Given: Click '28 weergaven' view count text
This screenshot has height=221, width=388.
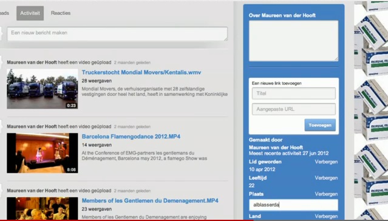Looking at the screenshot, I should pos(97,81).
